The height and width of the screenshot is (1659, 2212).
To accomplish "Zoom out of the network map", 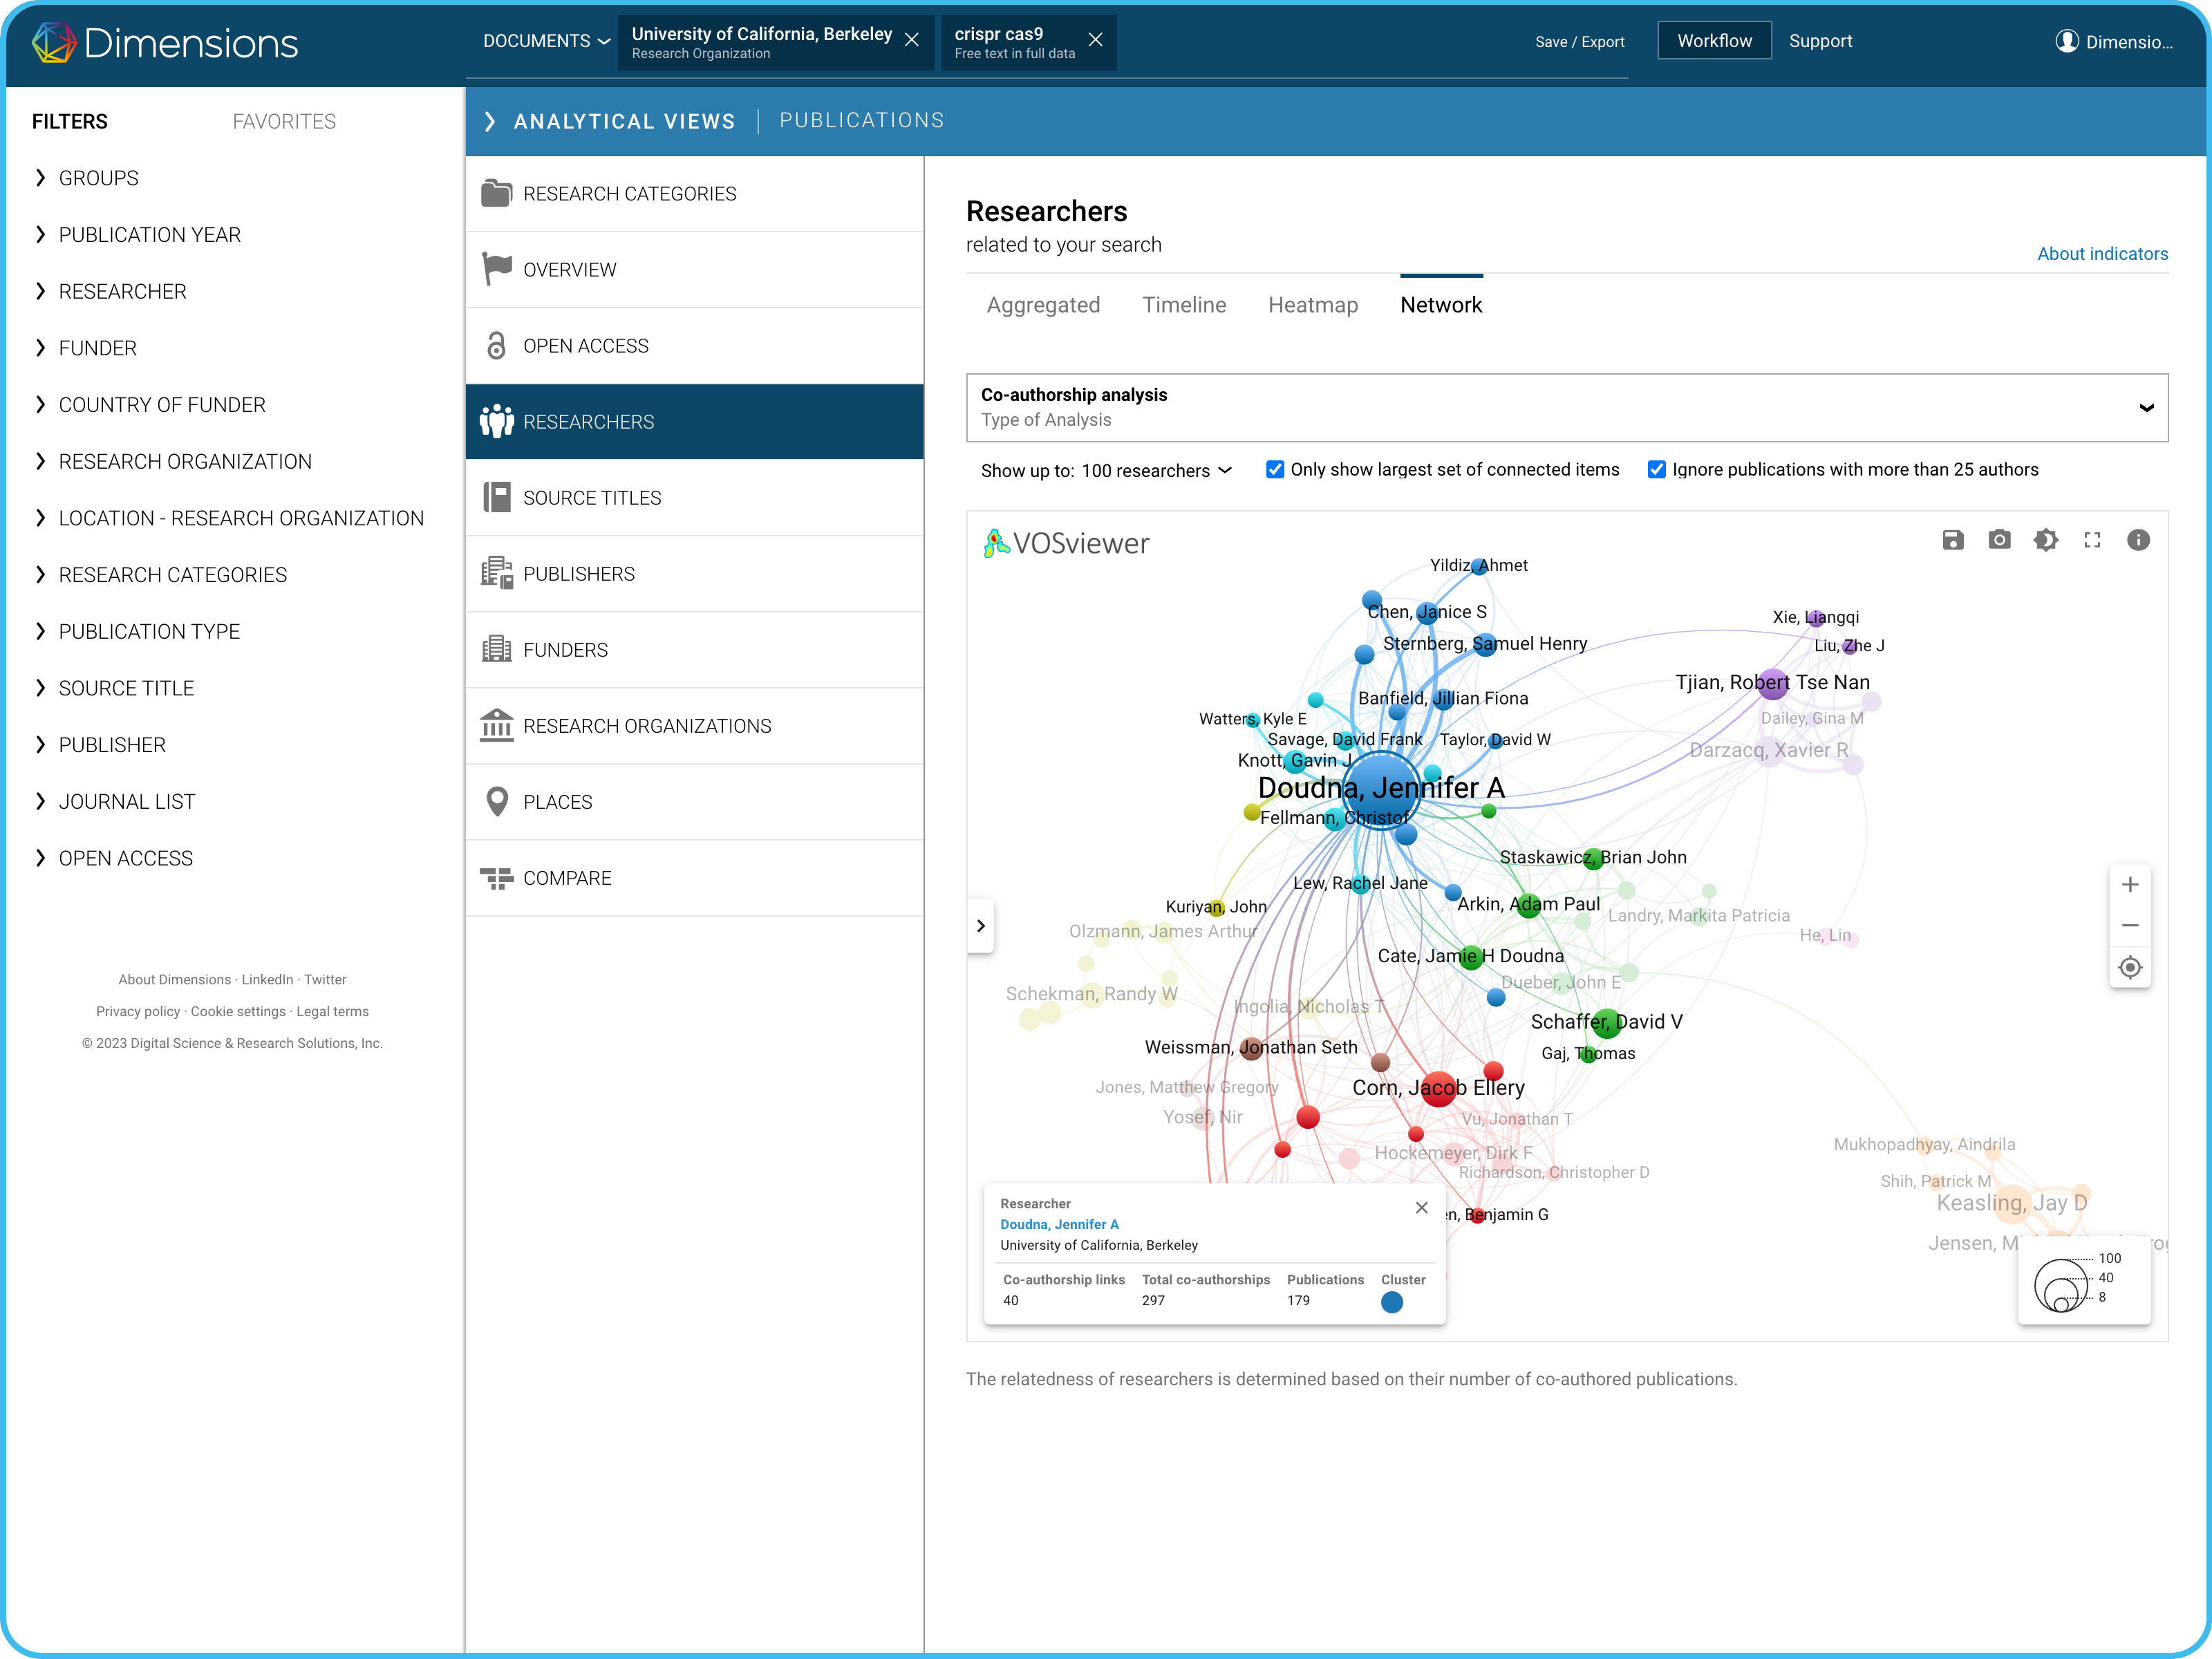I will [x=2130, y=926].
